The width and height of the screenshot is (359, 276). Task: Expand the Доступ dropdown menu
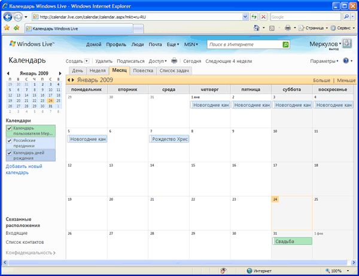click(158, 61)
